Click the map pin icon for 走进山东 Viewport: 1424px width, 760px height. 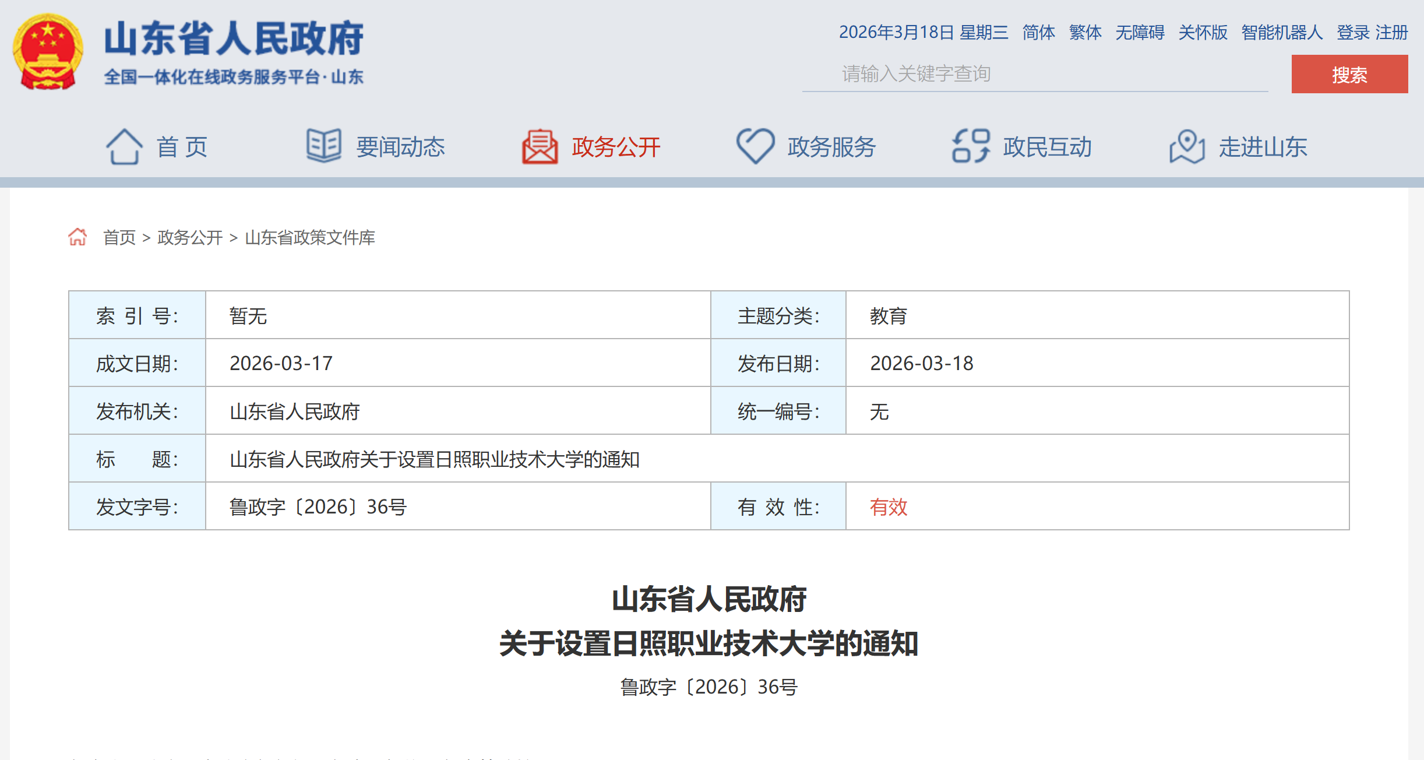[x=1187, y=146]
